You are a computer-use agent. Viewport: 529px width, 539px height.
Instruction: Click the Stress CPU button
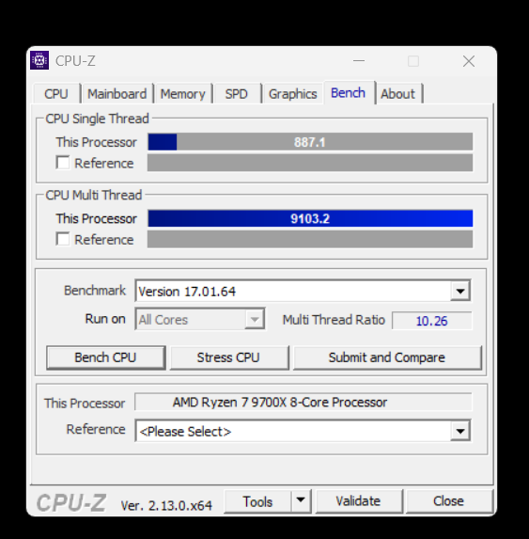[x=229, y=357]
